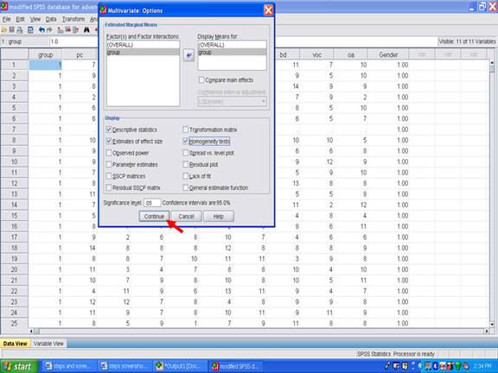
Task: Switch to the Variable View tab
Action: pos(48,344)
